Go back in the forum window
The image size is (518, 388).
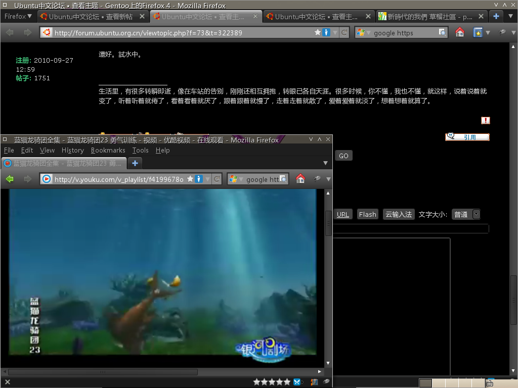click(x=10, y=32)
